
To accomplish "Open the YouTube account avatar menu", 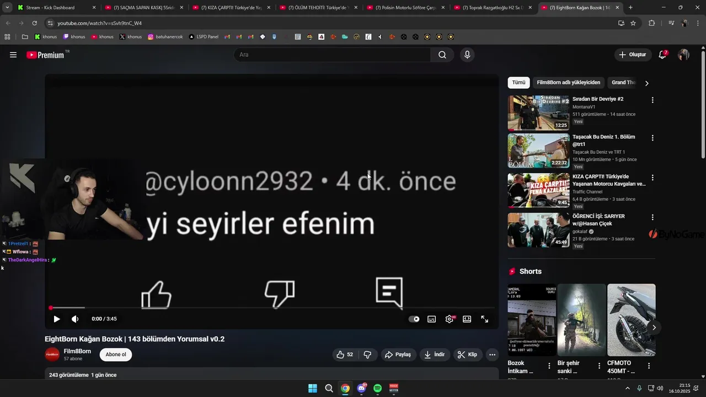I will [683, 55].
